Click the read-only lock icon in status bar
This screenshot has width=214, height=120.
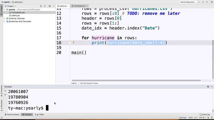(x=208, y=118)
